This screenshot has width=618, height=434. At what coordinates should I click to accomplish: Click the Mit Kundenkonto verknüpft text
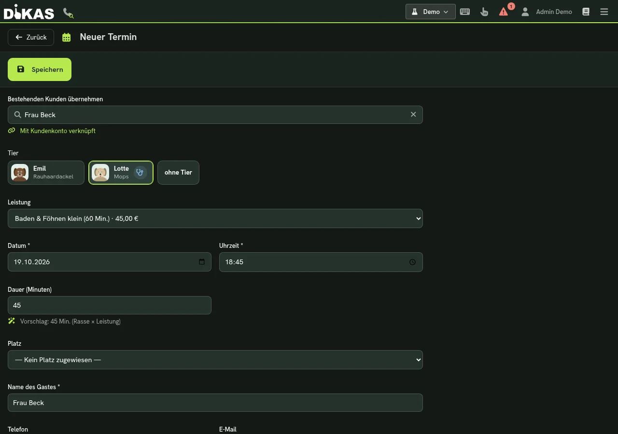(x=58, y=131)
